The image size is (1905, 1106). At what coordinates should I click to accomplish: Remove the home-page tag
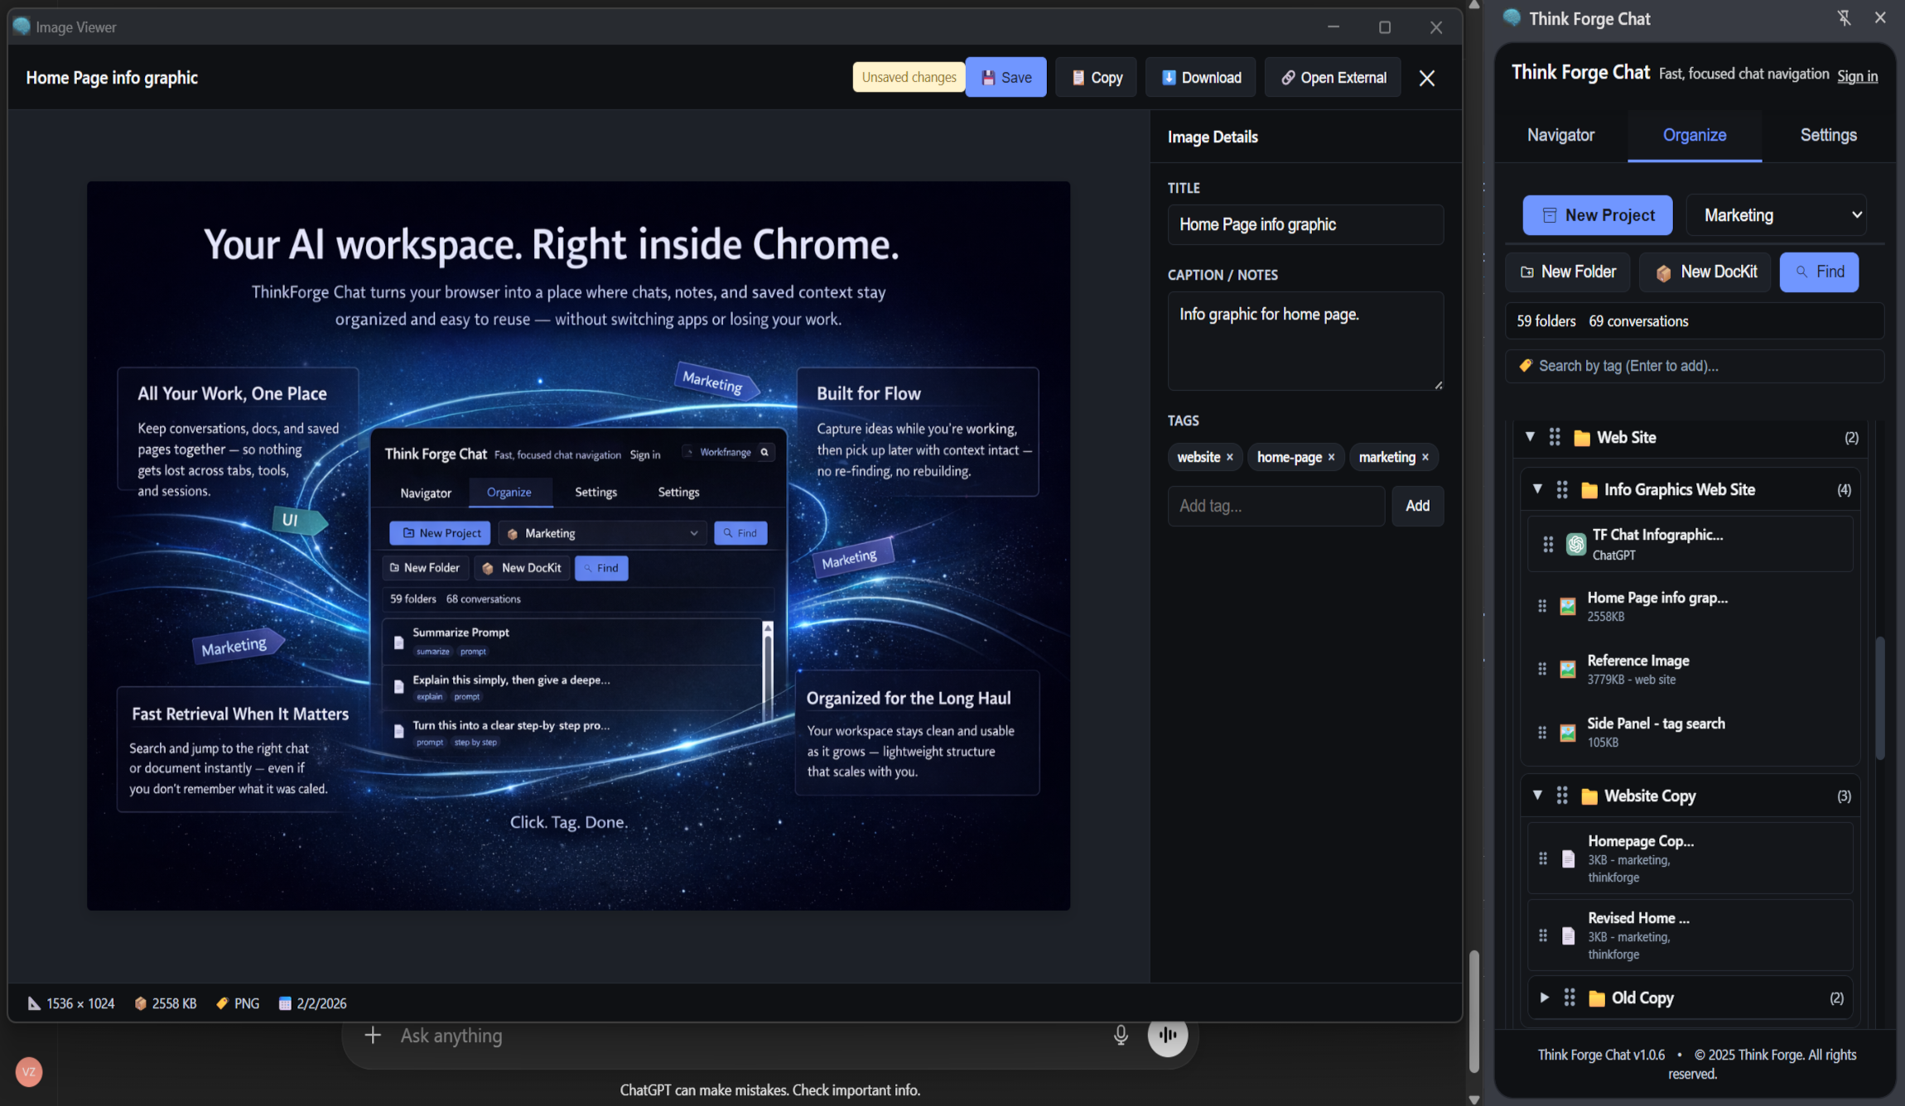pos(1331,457)
